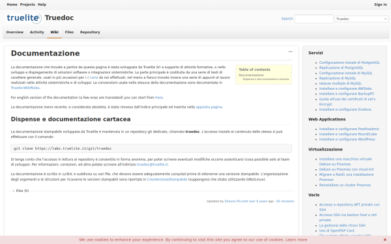Open the Projects menu item
The image size is (391, 244).
point(27,5)
